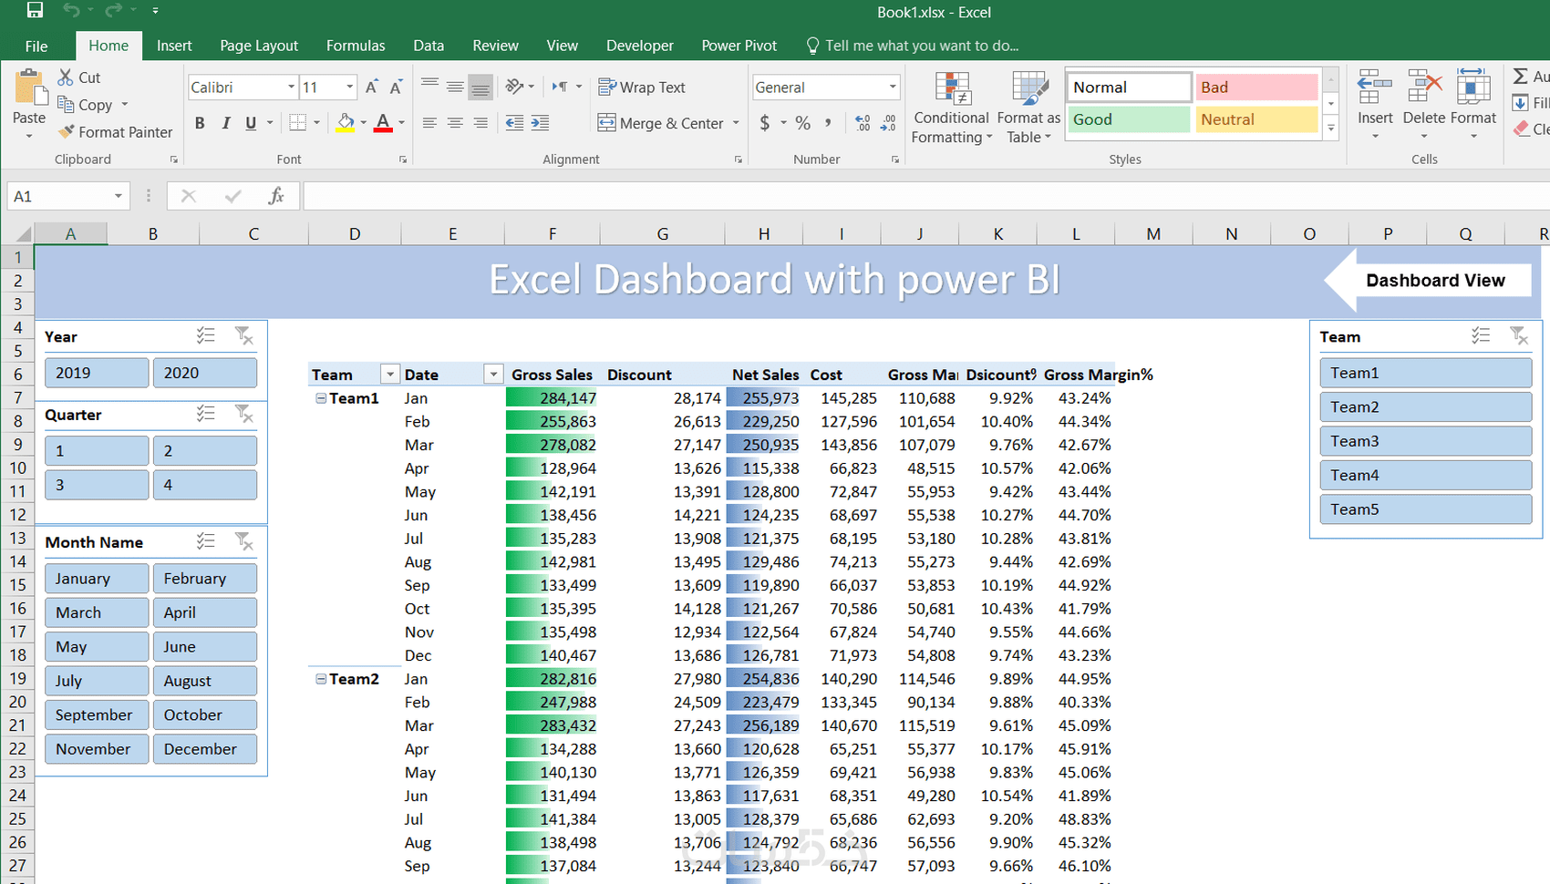
Task: Toggle the 2019 year slicer button
Action: [97, 373]
